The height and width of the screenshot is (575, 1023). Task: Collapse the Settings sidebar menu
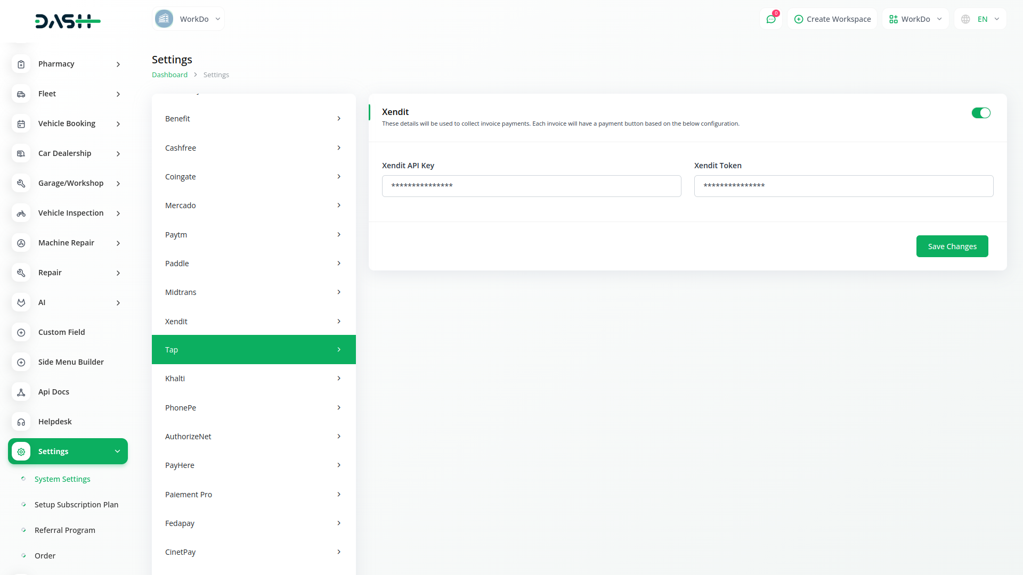click(68, 451)
